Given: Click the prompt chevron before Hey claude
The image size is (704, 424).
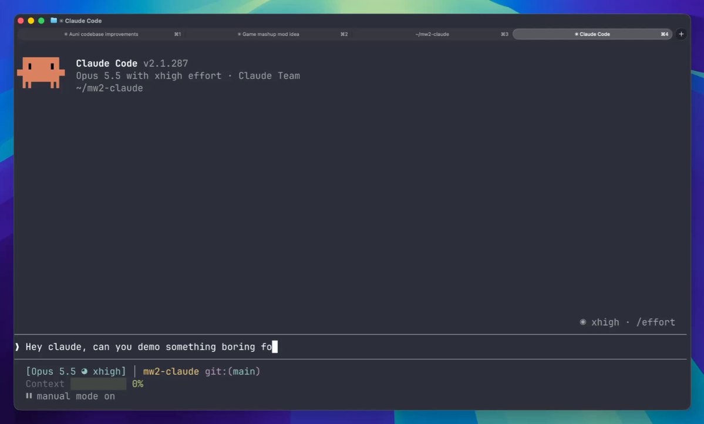Looking at the screenshot, I should point(17,346).
